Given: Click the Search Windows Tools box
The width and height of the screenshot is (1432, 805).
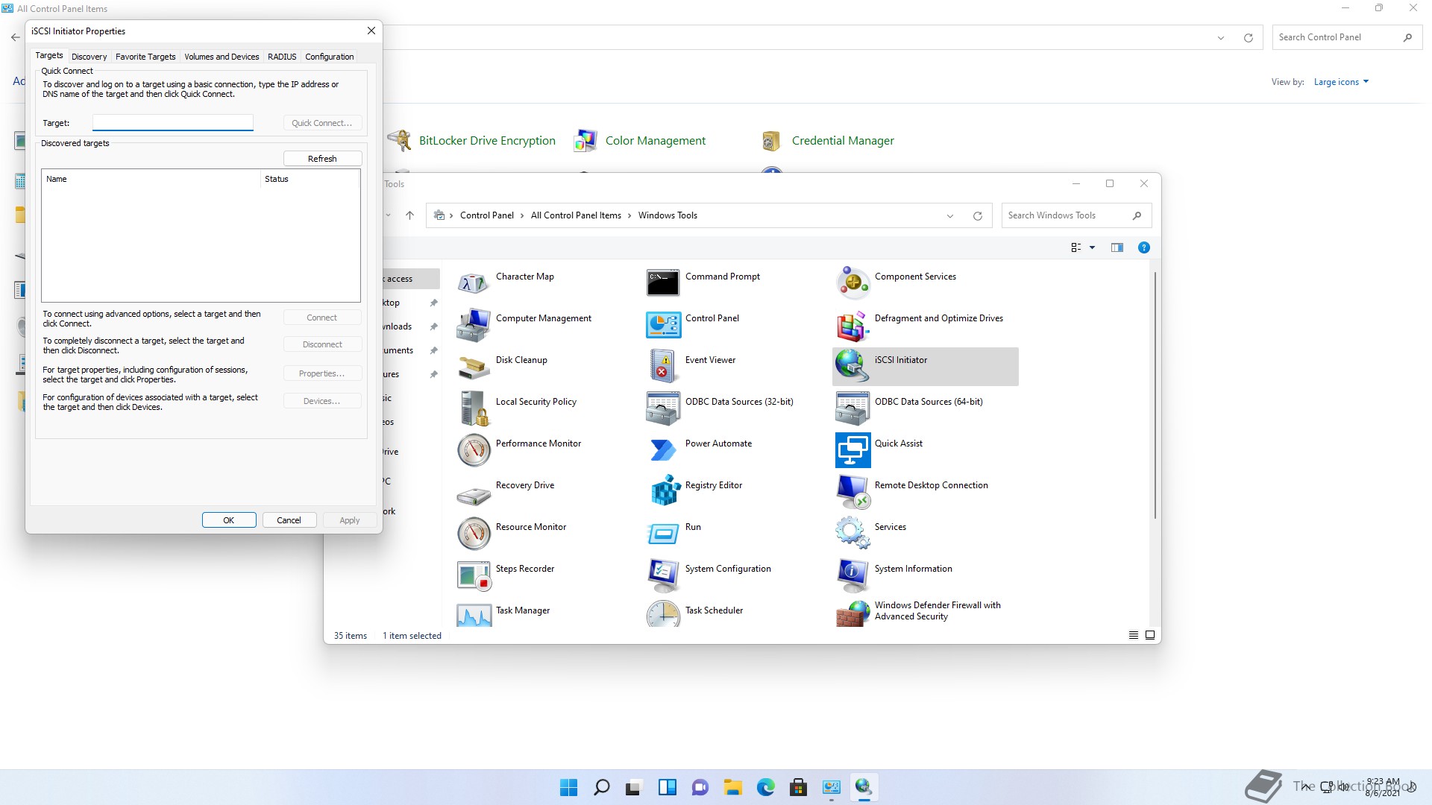Looking at the screenshot, I should pyautogui.click(x=1076, y=215).
